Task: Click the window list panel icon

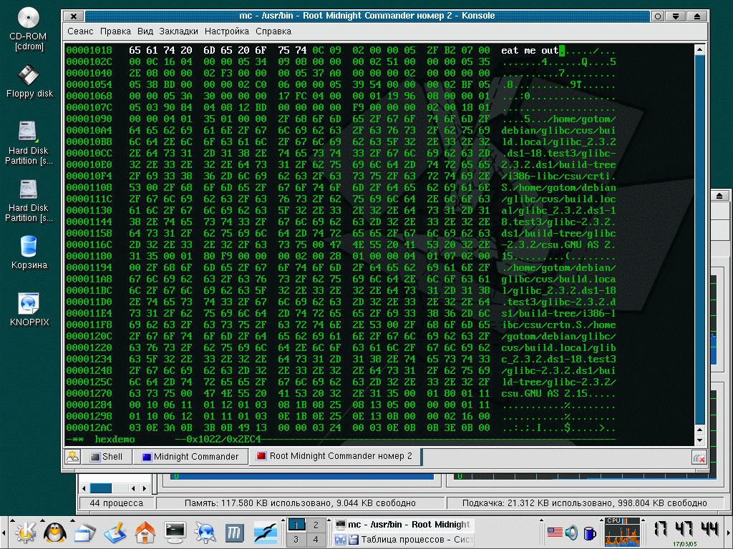Action: (x=85, y=533)
